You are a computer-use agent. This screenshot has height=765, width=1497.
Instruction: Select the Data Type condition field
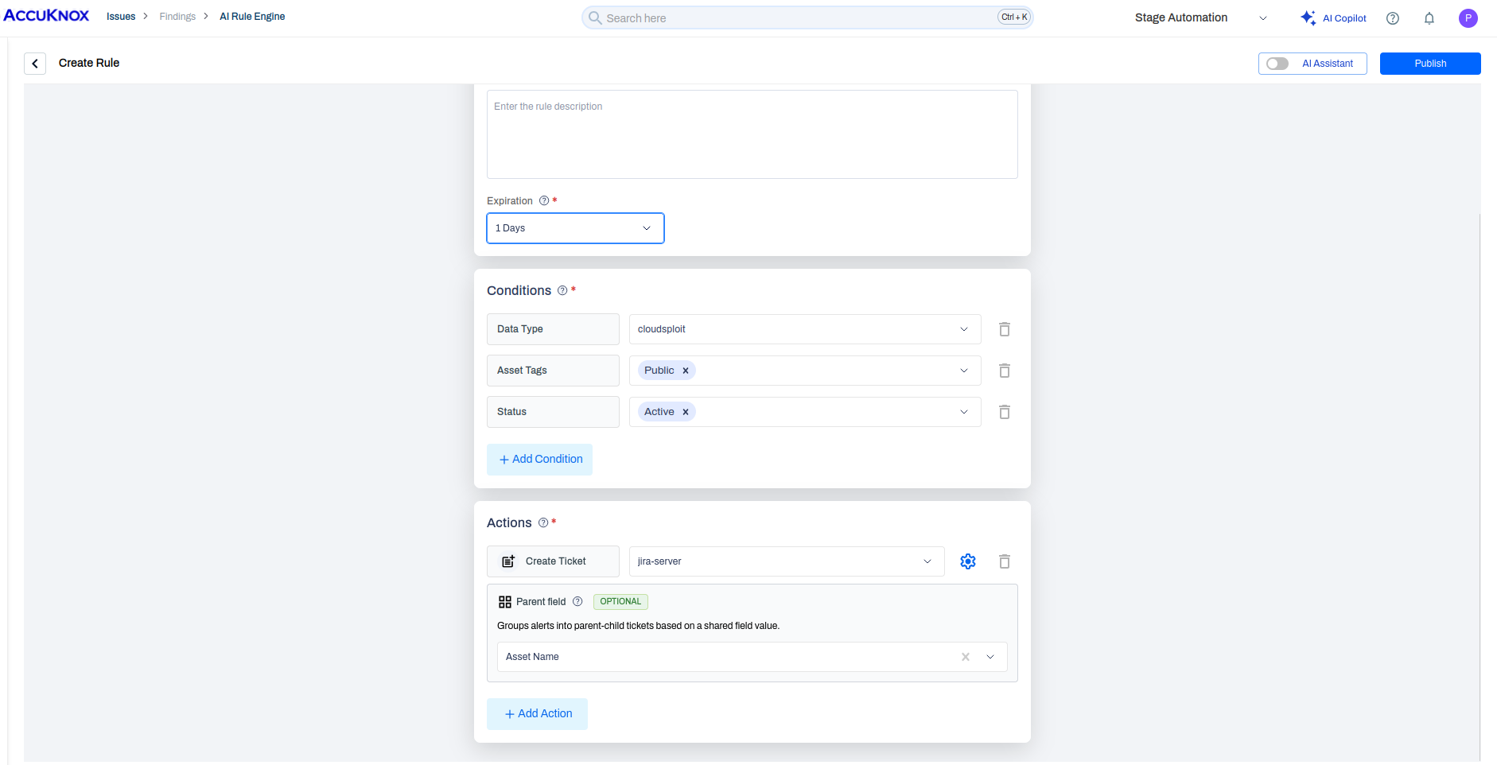click(553, 329)
